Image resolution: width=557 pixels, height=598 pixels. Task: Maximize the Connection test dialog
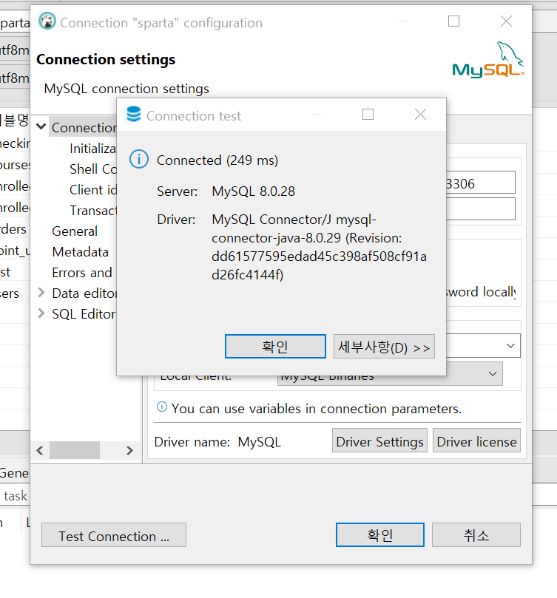(368, 115)
